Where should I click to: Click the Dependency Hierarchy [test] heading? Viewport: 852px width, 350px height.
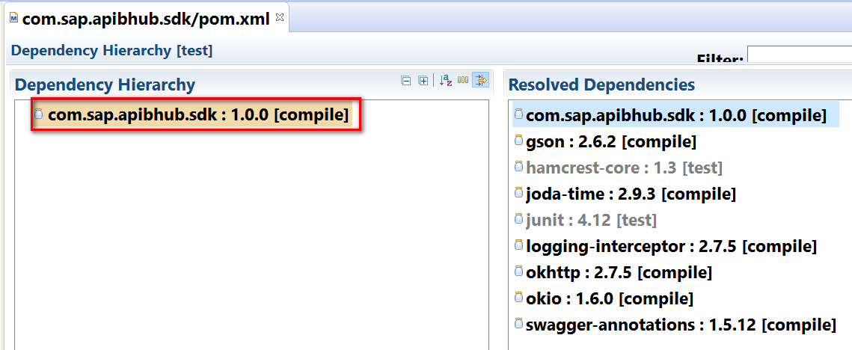point(111,51)
